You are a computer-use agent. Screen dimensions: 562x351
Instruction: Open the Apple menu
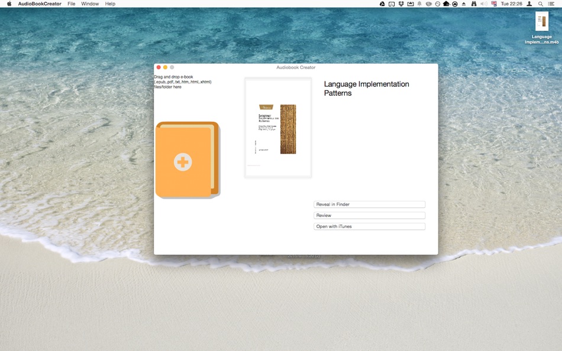click(x=9, y=4)
